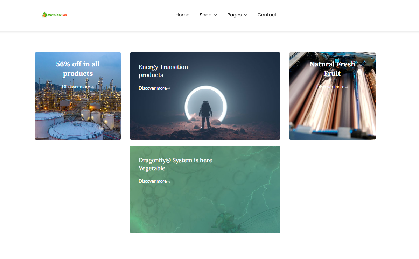Expand the Shop dropdown chevron
Viewport: 419px width, 259px height.
coord(215,15)
